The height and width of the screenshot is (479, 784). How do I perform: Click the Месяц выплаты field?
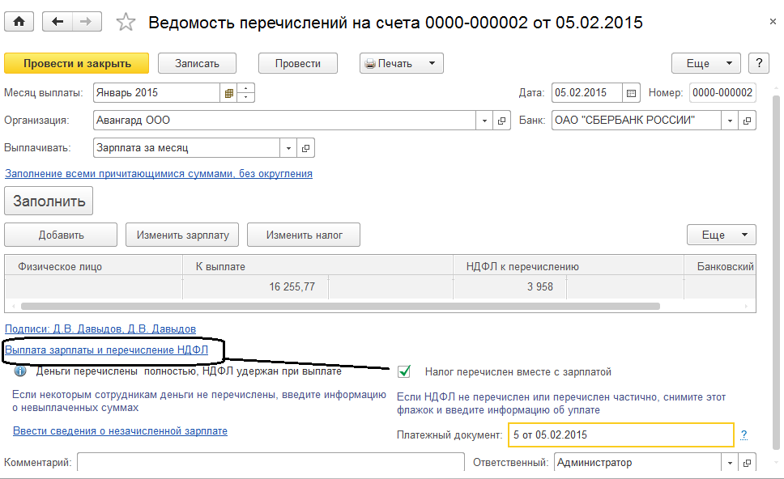pos(156,93)
